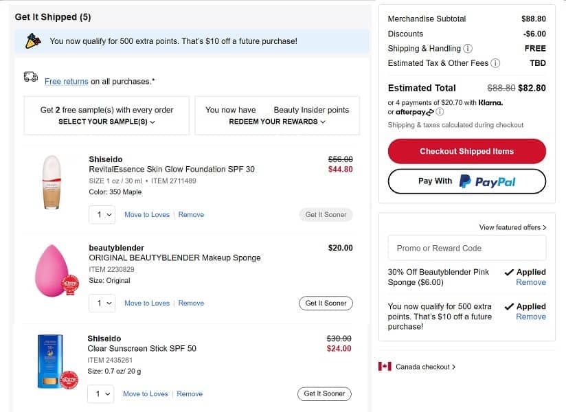Click the Afterpay info icon
Viewport: 566px width, 412px height.
click(x=440, y=112)
